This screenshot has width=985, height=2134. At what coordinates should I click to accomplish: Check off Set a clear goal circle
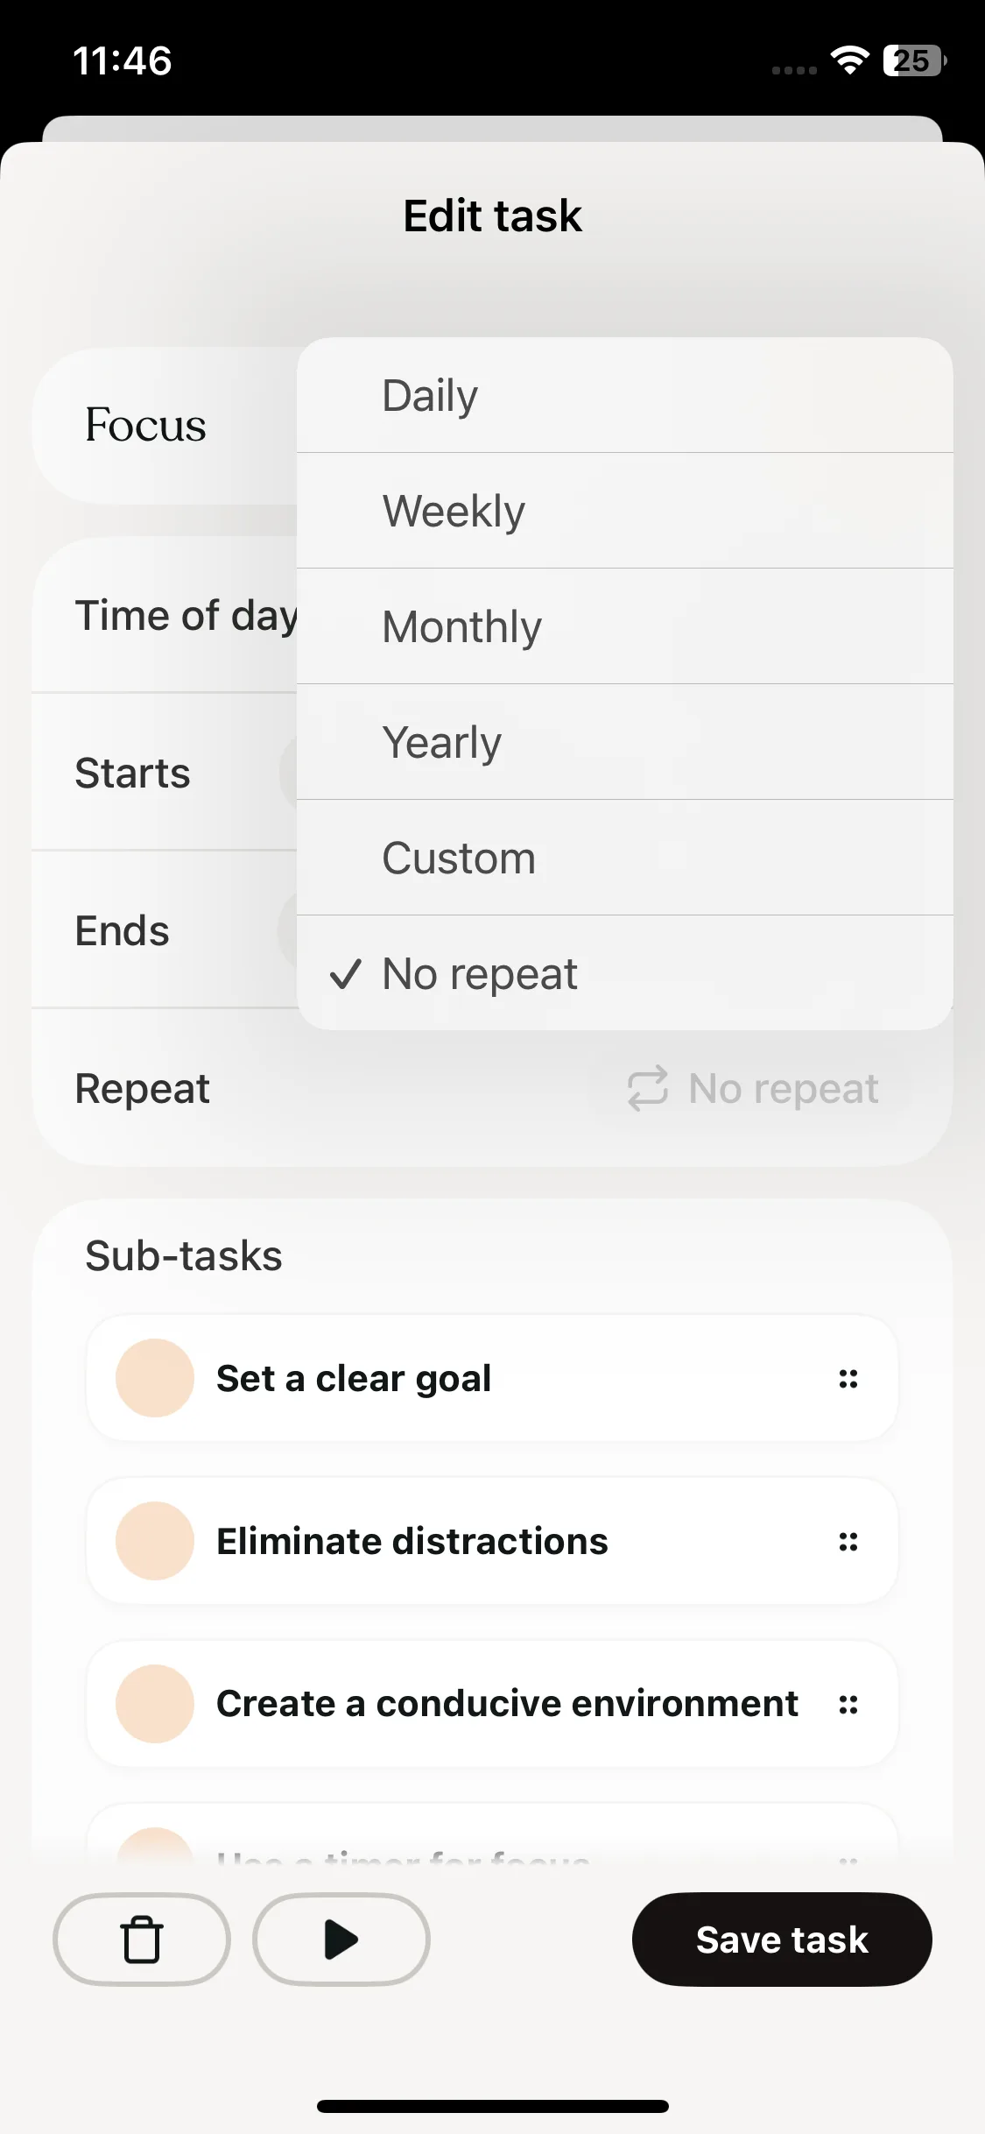pos(155,1378)
